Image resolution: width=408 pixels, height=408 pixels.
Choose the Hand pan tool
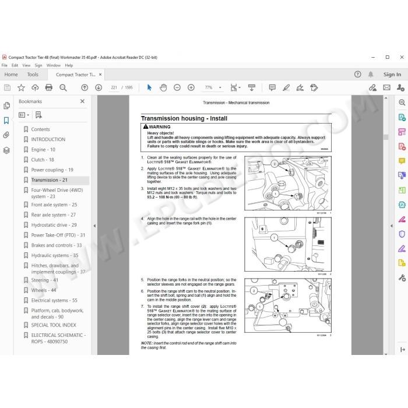point(163,87)
